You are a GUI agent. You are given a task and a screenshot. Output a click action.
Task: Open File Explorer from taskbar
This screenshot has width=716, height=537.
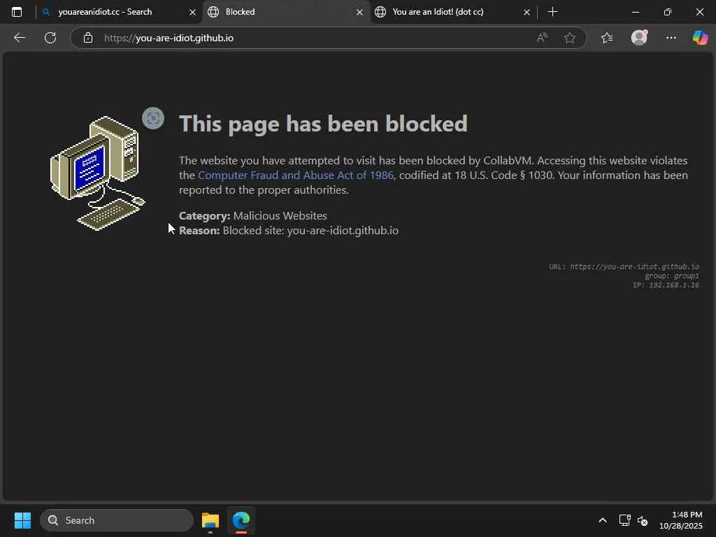point(210,520)
